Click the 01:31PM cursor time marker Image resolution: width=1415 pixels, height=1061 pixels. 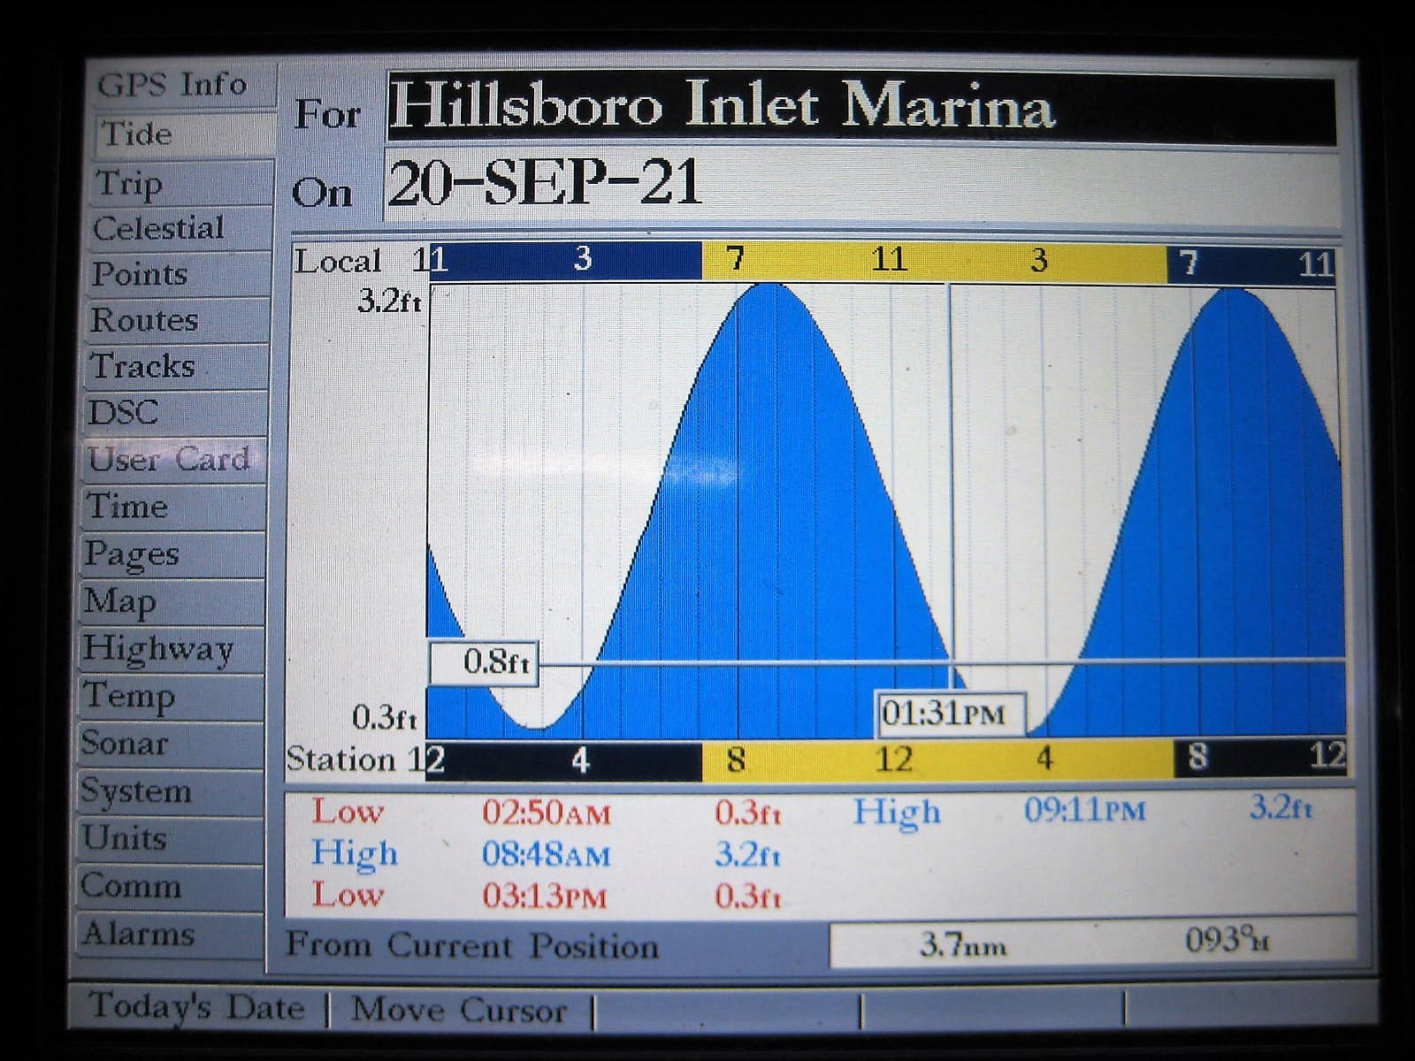pos(952,714)
